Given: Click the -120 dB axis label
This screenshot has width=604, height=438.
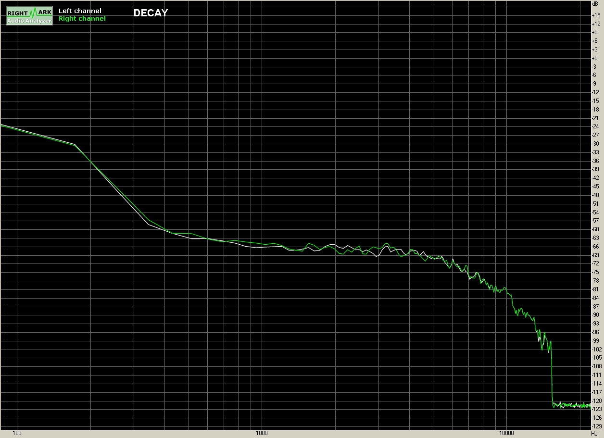Looking at the screenshot, I should 597,400.
